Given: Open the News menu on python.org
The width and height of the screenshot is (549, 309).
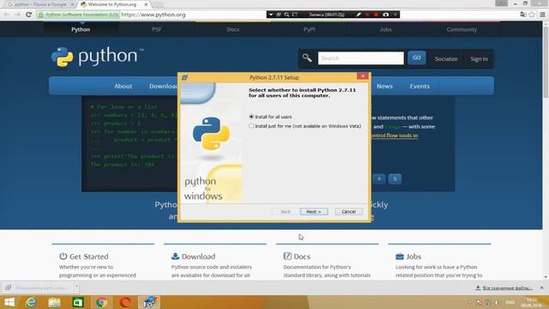Looking at the screenshot, I should (384, 86).
